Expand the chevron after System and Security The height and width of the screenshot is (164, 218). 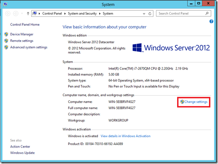(100, 13)
